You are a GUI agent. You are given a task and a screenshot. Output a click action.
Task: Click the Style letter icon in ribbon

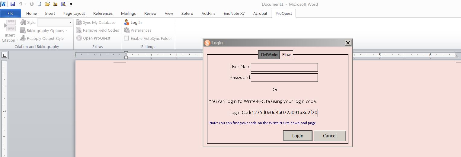click(23, 22)
